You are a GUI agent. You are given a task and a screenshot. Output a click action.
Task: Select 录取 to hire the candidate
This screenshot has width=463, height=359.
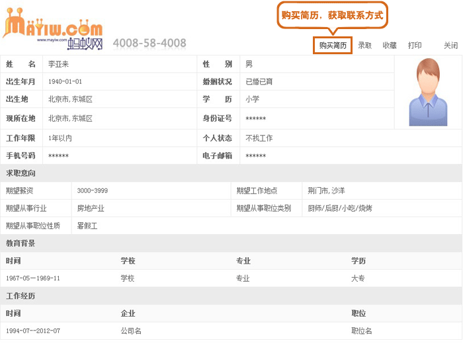click(x=364, y=46)
